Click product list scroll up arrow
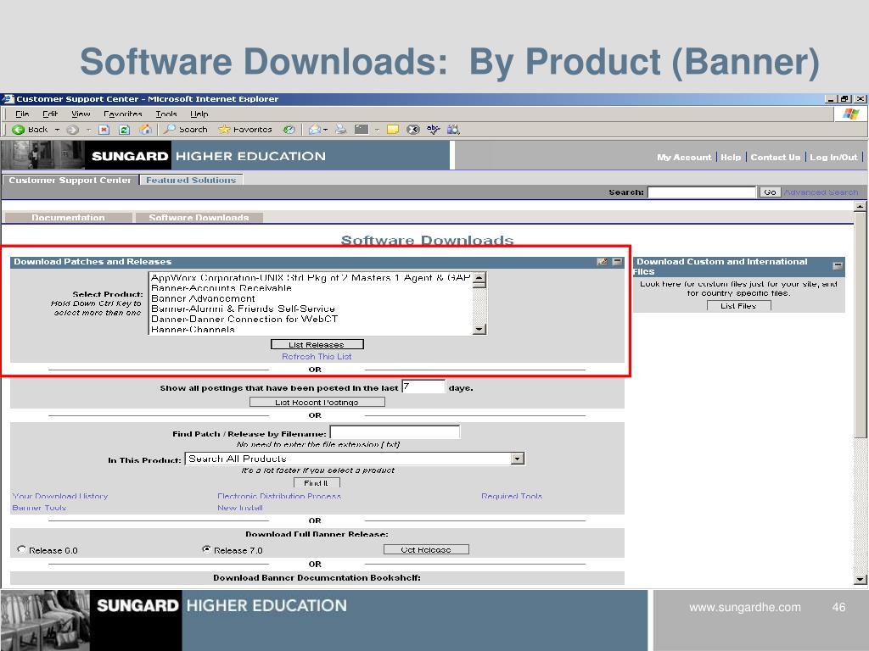Viewport: 869px width, 651px height. point(479,278)
